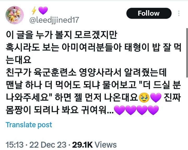Click the 22 Dec 23 post date
188x150 pixels.
click(x=48, y=145)
